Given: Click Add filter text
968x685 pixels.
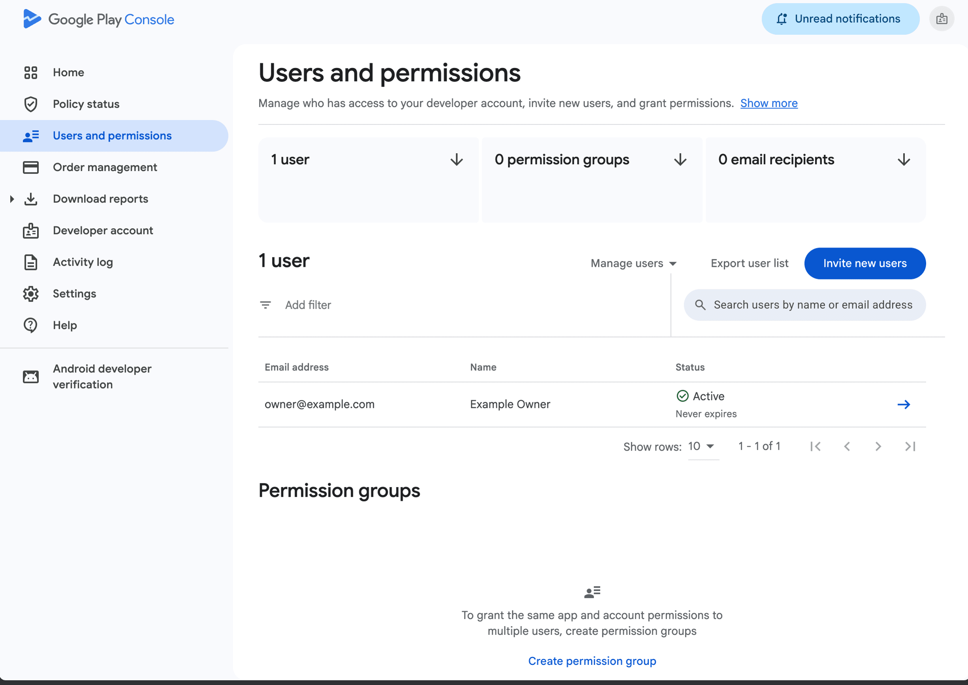Looking at the screenshot, I should (x=308, y=305).
